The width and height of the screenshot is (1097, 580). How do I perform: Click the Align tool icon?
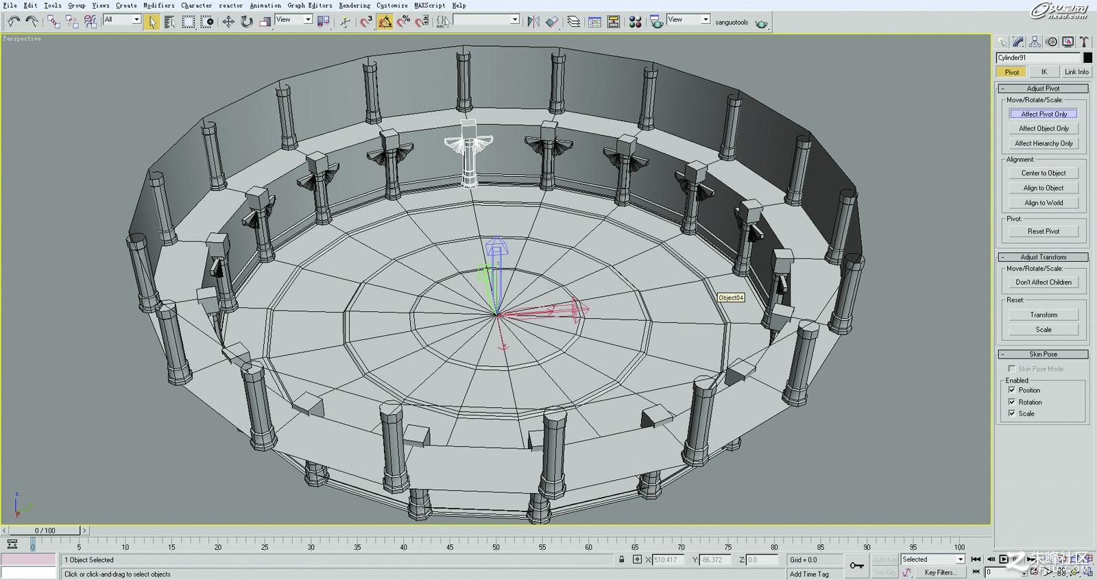click(x=552, y=22)
